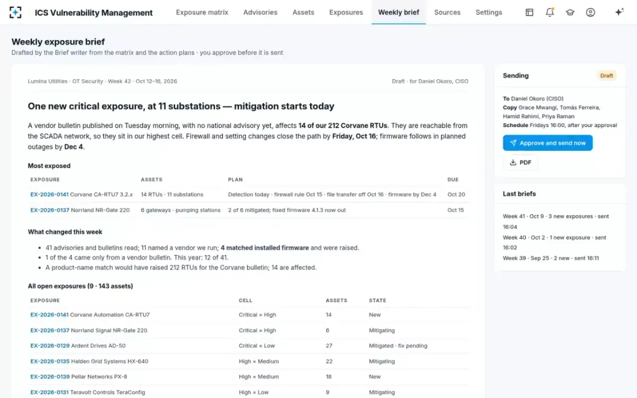The width and height of the screenshot is (637, 398).
Task: Open the Exposures tab
Action: click(x=346, y=12)
